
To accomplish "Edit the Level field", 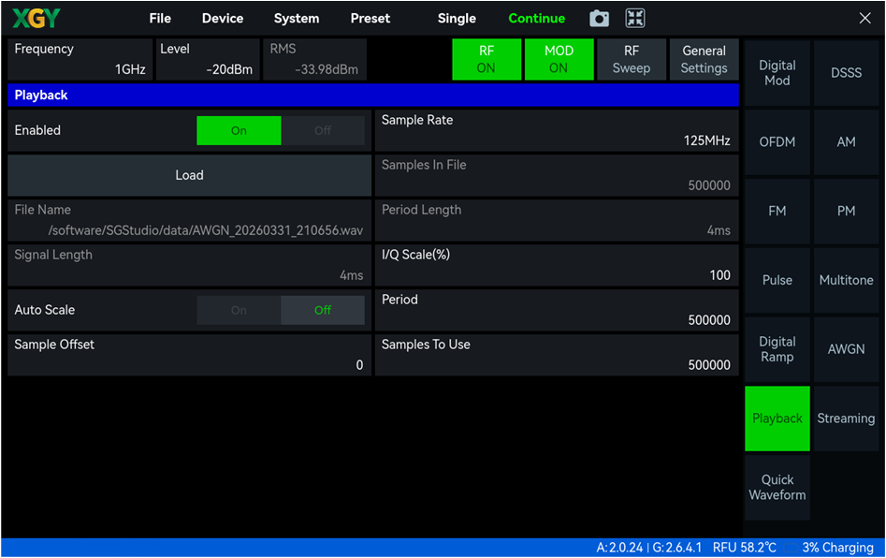I will pos(208,59).
